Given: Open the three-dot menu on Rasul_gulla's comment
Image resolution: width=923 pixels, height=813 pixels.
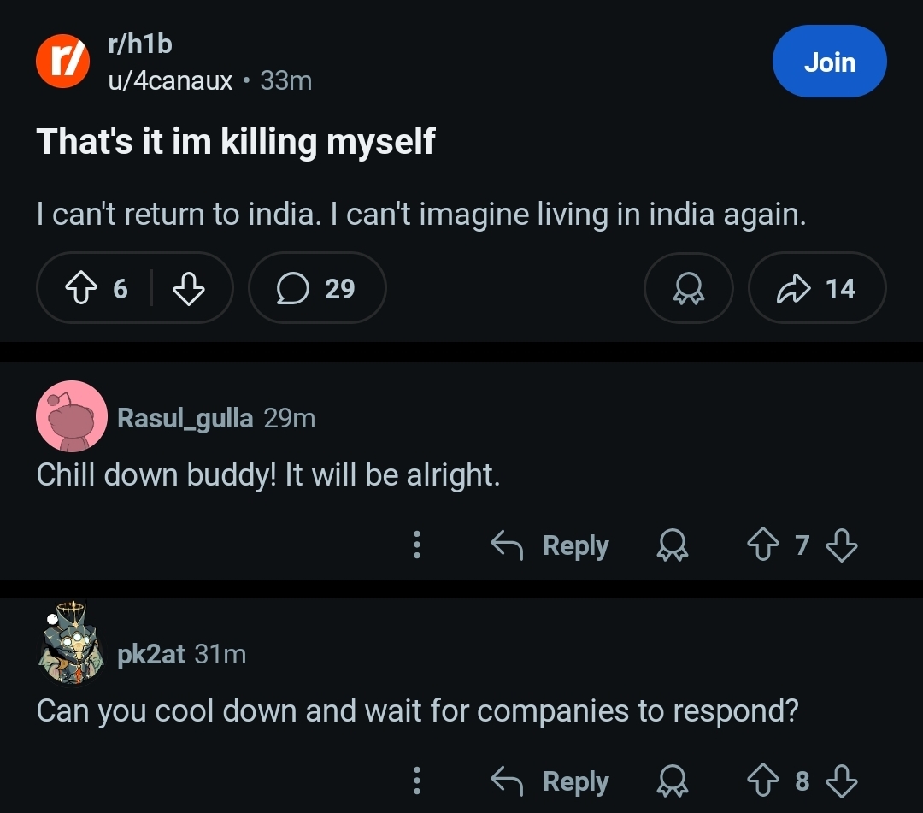Looking at the screenshot, I should pos(417,545).
